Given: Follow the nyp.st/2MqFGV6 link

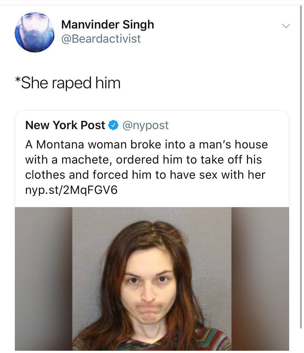Looking at the screenshot, I should pyautogui.click(x=71, y=190).
